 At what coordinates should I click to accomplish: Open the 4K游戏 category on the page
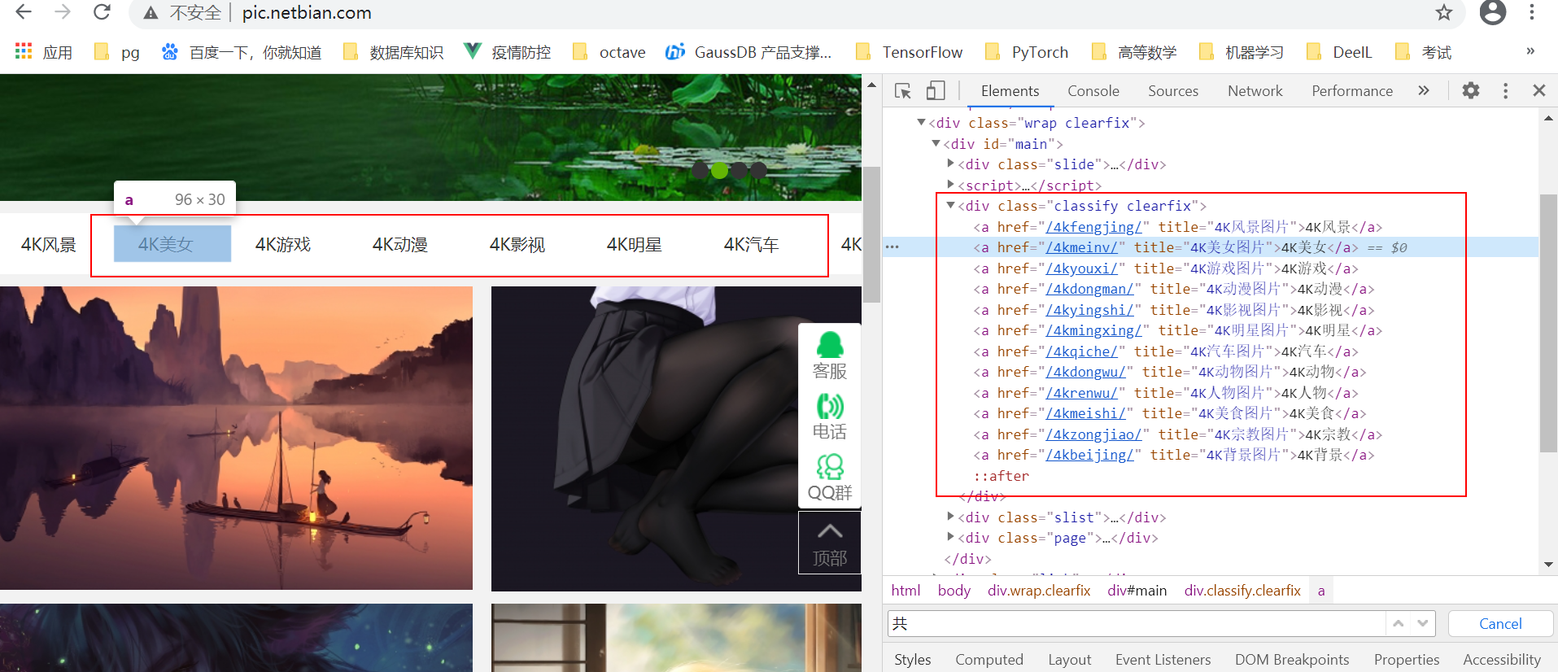pyautogui.click(x=283, y=245)
